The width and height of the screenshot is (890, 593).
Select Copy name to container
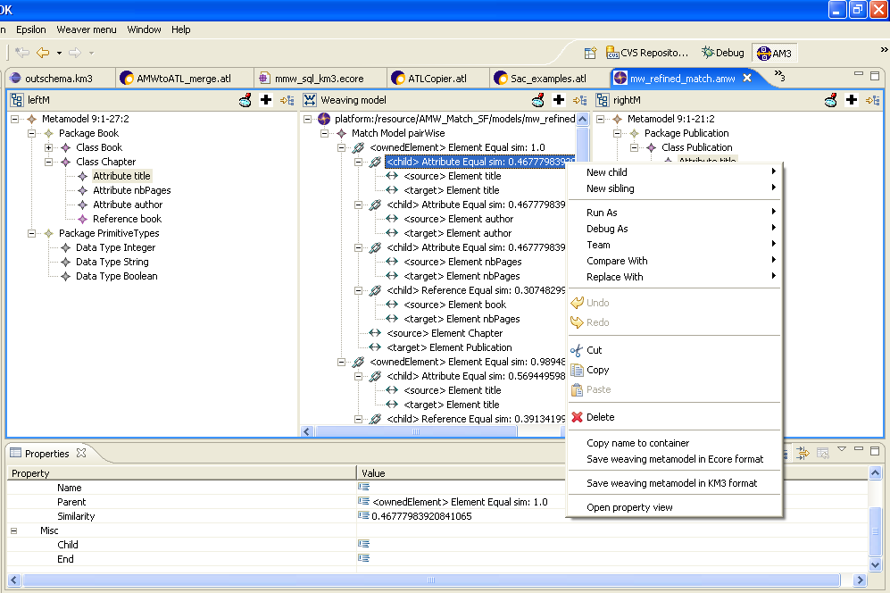674,443
